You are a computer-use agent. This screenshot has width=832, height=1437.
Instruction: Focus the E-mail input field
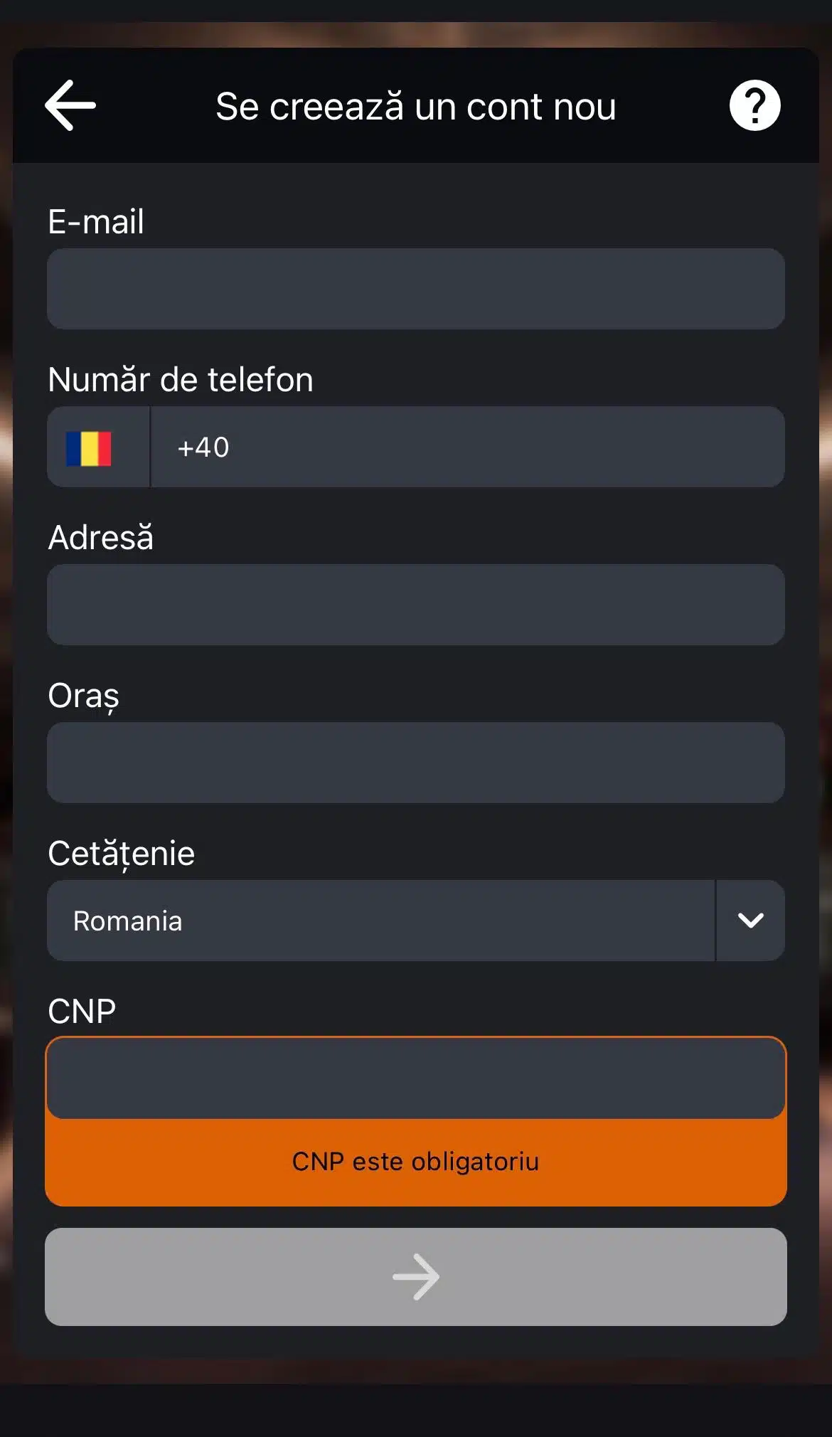[415, 289]
